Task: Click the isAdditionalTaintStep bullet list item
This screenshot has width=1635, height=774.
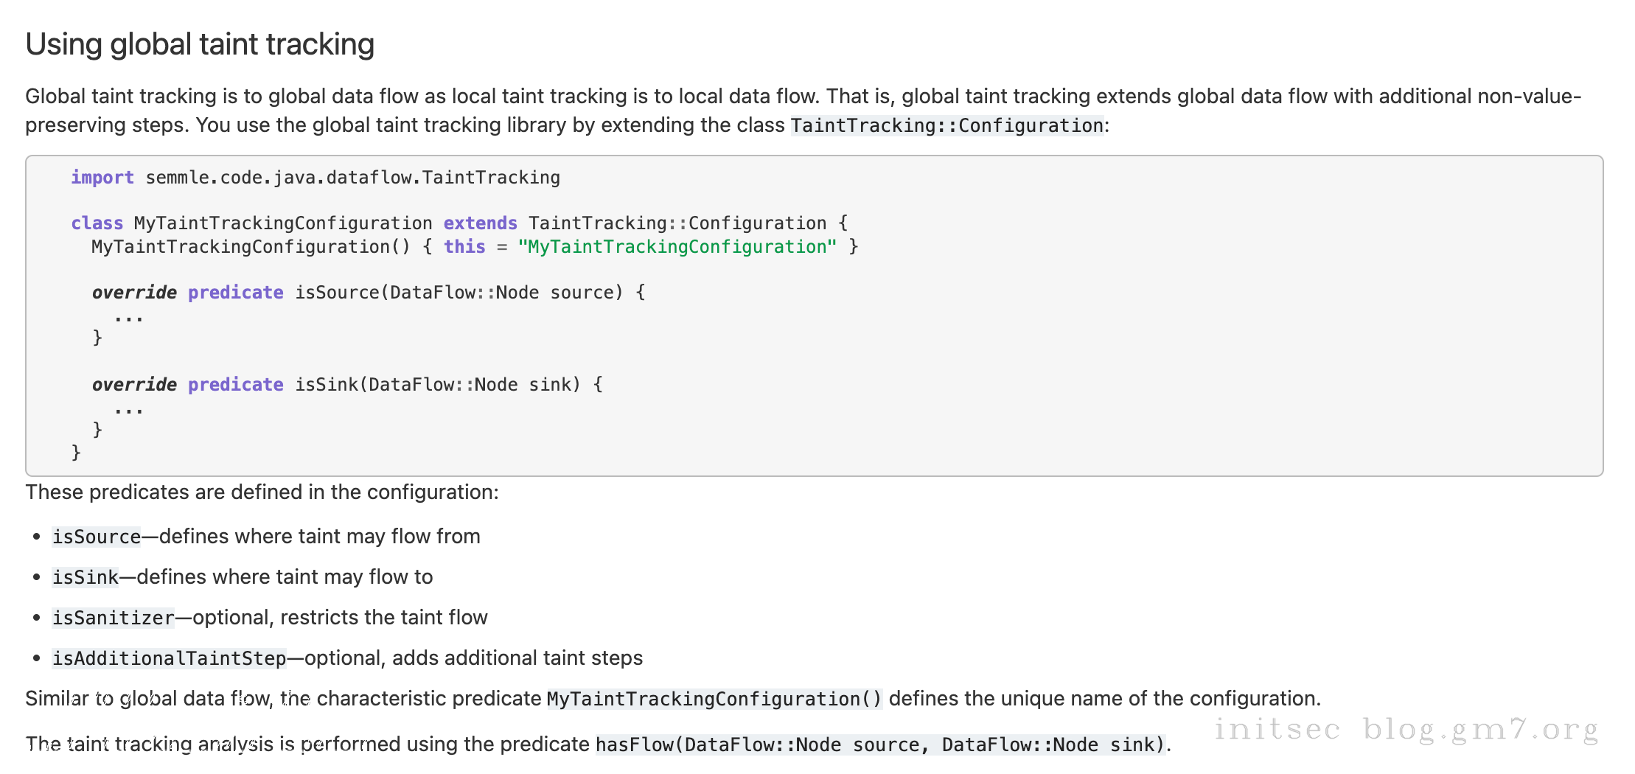Action: 346,658
